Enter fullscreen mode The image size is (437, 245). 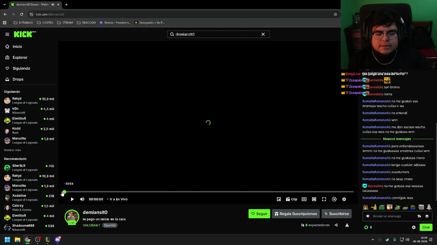coord(324,199)
